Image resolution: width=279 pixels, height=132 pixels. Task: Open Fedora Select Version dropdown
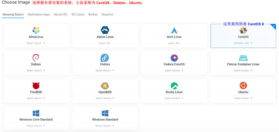point(105,71)
